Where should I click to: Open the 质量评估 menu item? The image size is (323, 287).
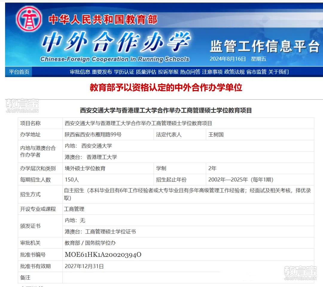tap(146, 72)
